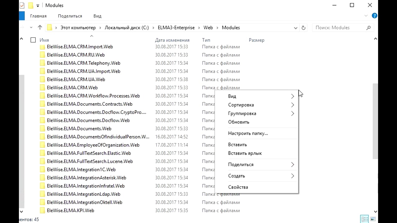The width and height of the screenshot is (397, 223).
Task: Open quick access toolbar customize dropdown
Action: click(x=38, y=6)
